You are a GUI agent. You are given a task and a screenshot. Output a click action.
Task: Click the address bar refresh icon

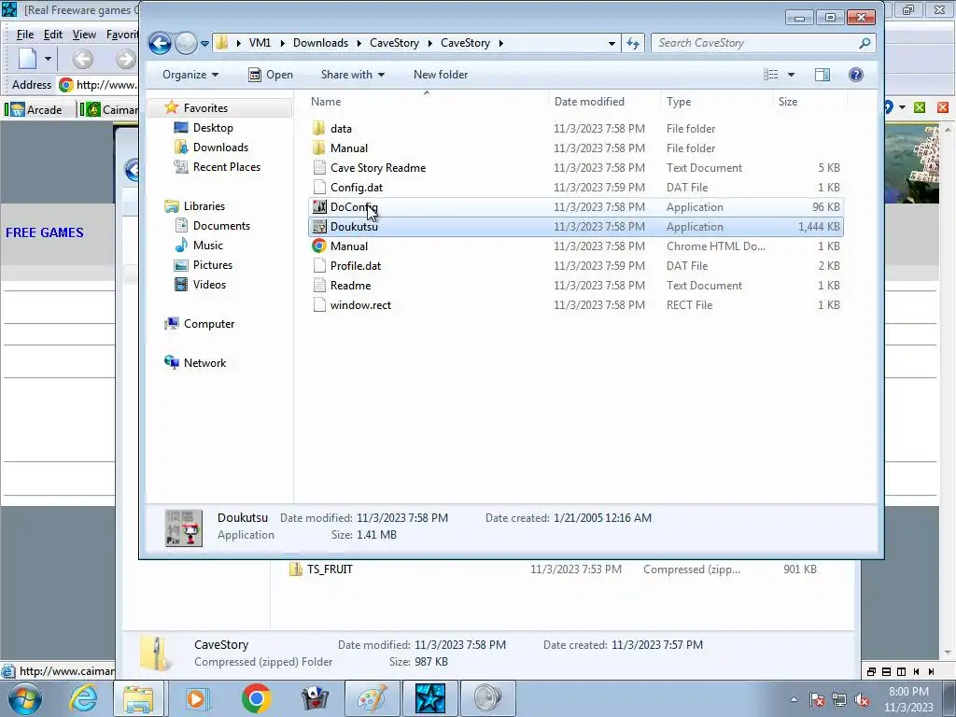pos(633,43)
